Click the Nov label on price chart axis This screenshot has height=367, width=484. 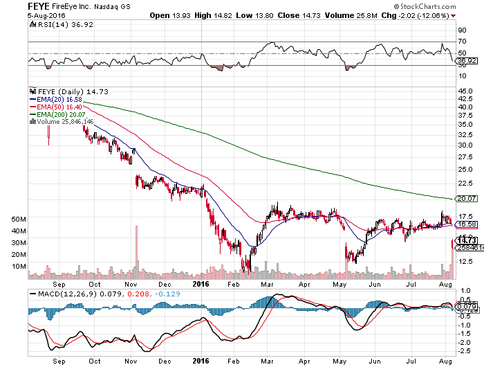131,284
